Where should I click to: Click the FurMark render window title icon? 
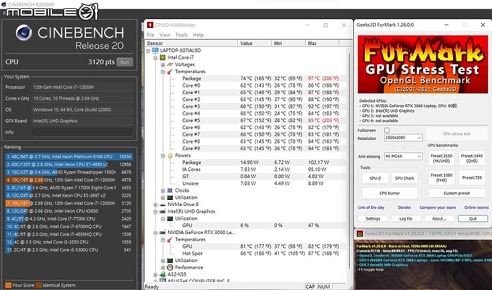pos(359,233)
